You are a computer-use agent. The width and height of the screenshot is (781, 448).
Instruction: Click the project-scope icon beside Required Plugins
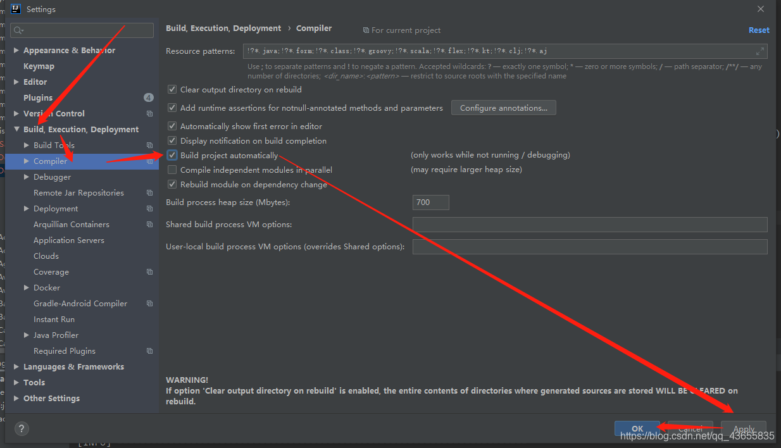(149, 351)
